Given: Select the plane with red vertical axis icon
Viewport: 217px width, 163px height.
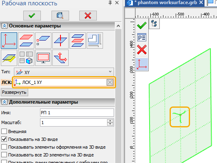Looking at the screenshot, I should [x=60, y=41].
